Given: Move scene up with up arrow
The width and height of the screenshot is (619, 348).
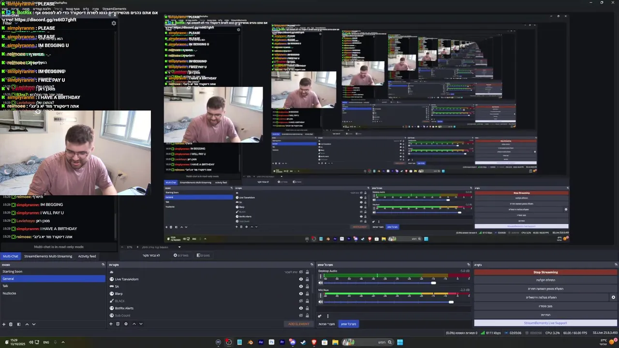Looking at the screenshot, I should point(27,324).
